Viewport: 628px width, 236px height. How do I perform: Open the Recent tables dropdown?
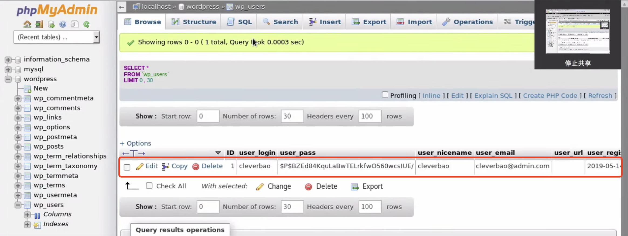[57, 37]
